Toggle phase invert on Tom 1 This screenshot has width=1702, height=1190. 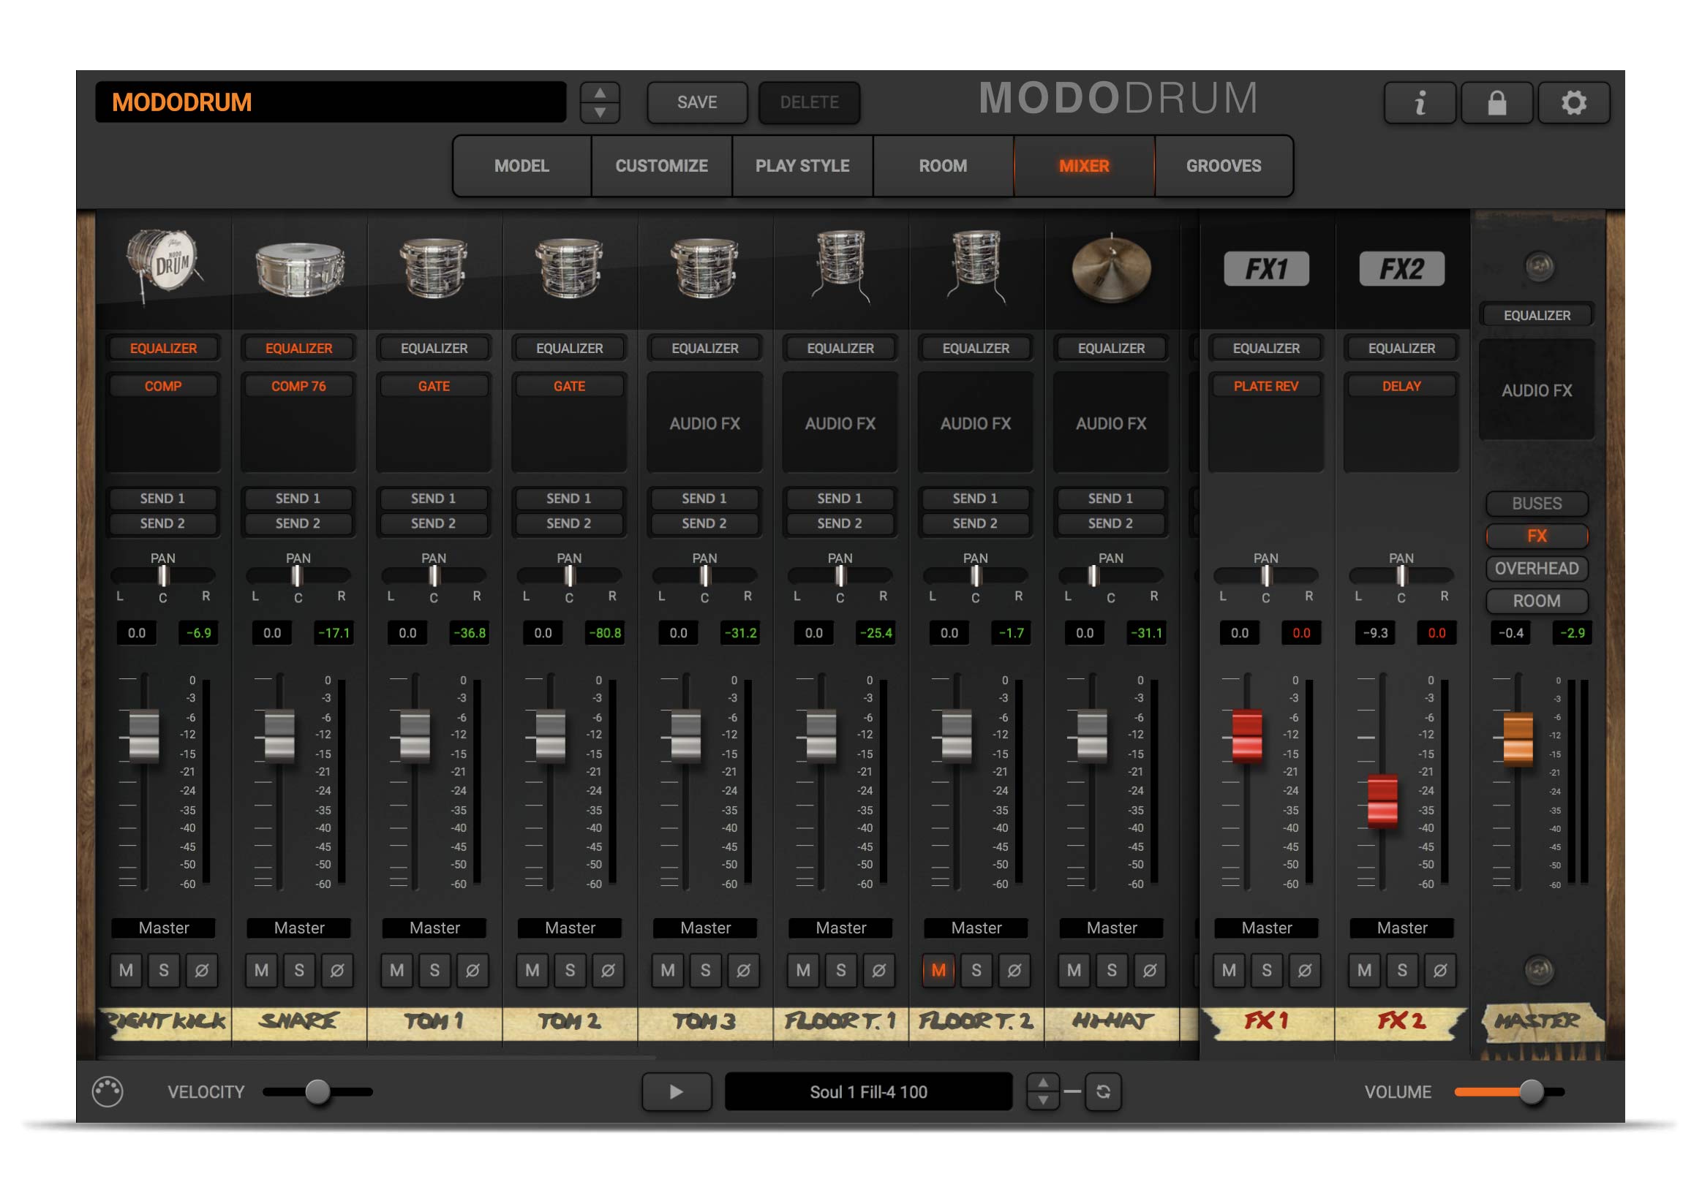472,970
